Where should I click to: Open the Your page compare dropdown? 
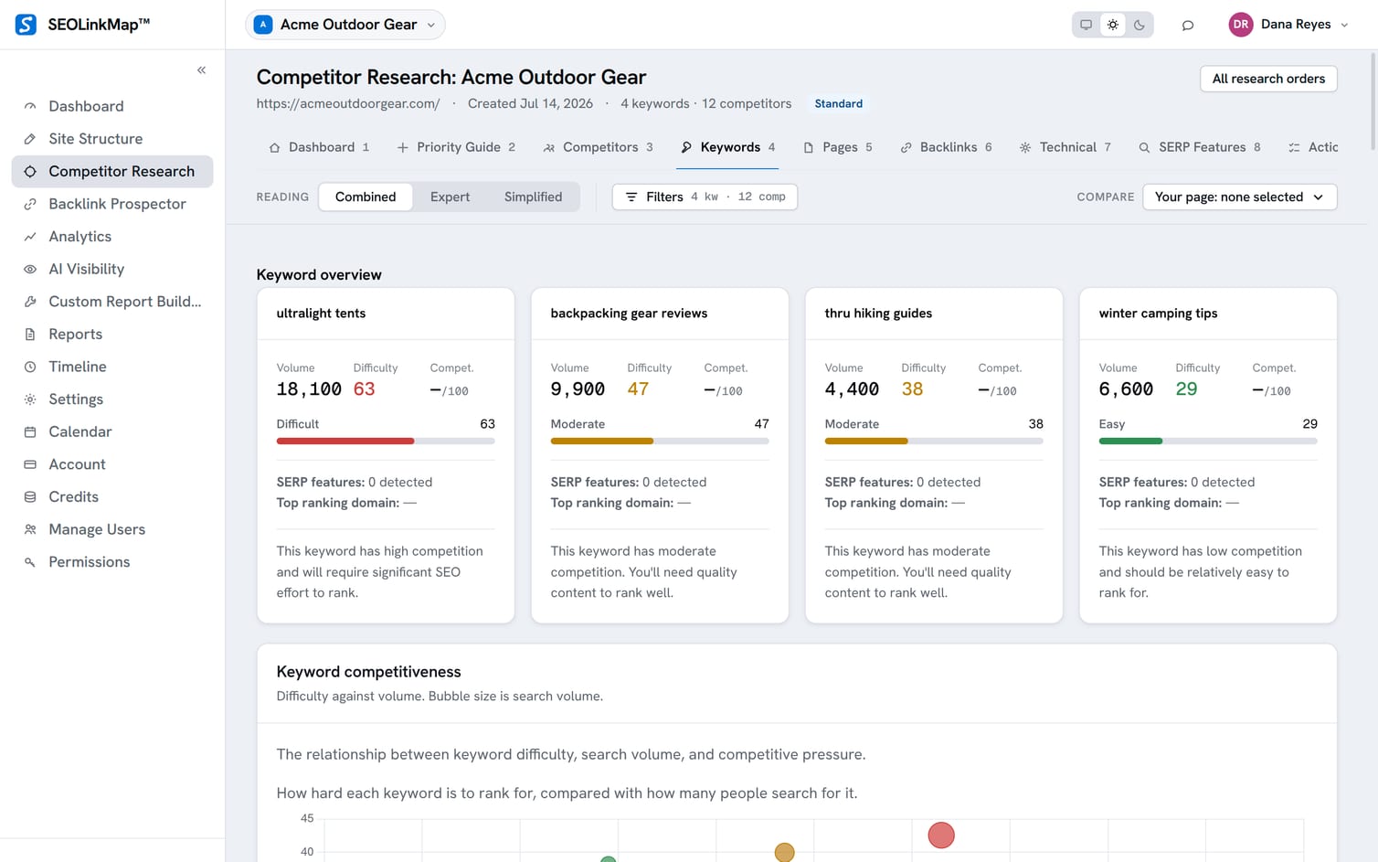(x=1239, y=197)
